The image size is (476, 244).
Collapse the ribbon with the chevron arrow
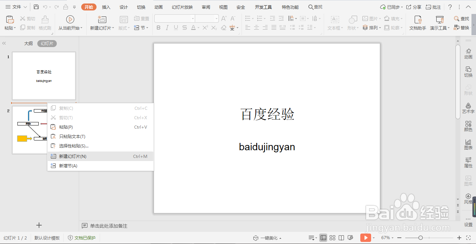[x=469, y=7]
